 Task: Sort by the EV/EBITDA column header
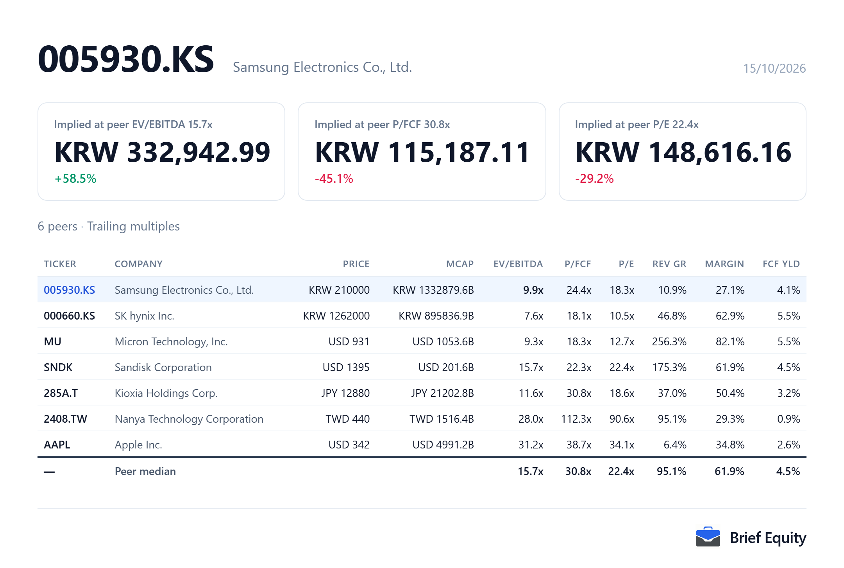pos(518,264)
